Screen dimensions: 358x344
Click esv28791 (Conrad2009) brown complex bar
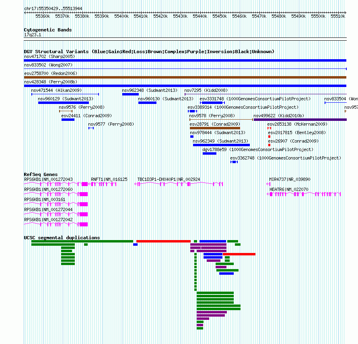point(215,128)
